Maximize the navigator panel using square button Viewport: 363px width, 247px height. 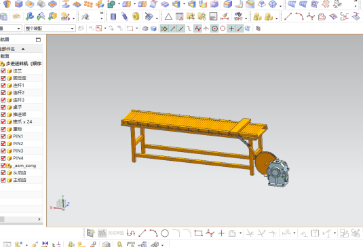click(x=38, y=40)
